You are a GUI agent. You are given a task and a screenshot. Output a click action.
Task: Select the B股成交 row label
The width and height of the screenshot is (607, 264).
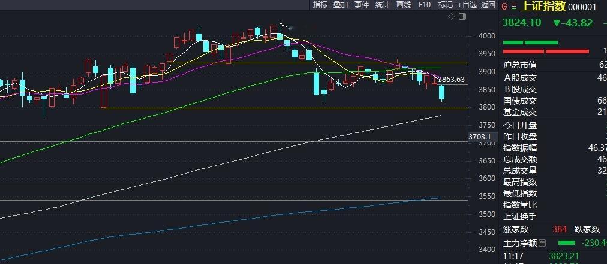(520, 89)
